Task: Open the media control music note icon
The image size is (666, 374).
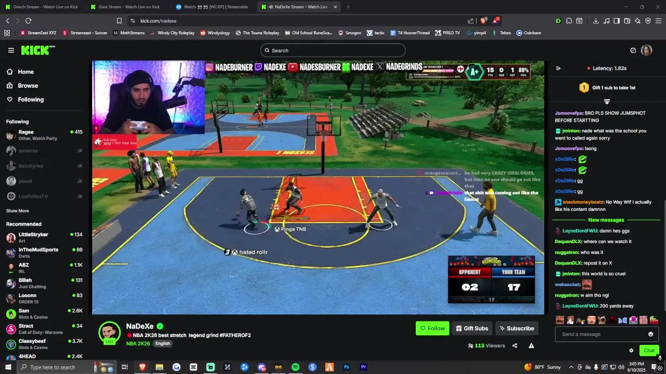Action: tap(606, 21)
